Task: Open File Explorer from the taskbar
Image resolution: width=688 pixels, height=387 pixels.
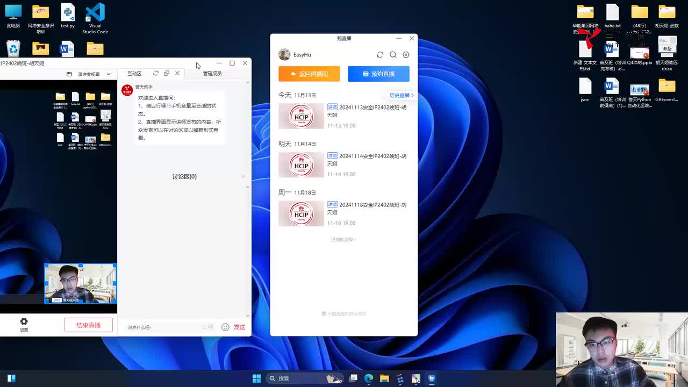Action: click(x=384, y=378)
